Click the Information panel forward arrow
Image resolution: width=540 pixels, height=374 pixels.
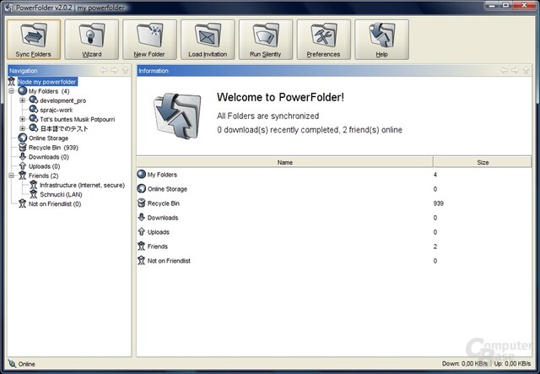(x=515, y=70)
